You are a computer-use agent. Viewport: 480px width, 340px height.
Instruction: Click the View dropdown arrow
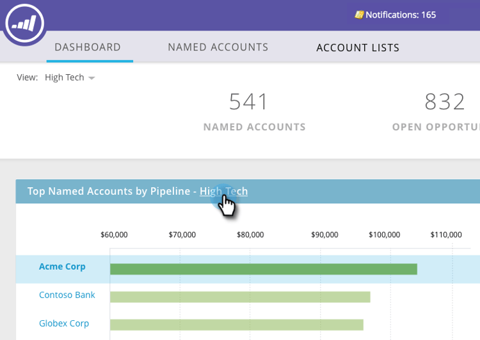click(92, 78)
